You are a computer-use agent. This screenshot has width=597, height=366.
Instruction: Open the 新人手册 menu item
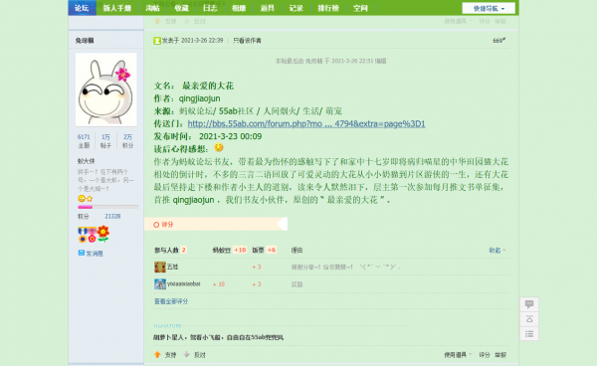click(x=116, y=8)
